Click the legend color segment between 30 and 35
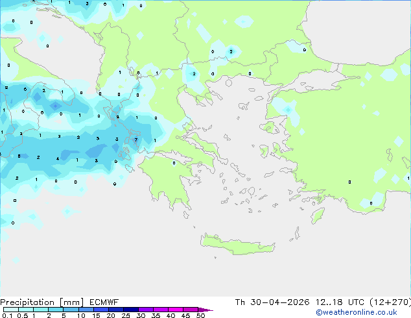Viewport: 411px width, 318px height. pyautogui.click(x=145, y=310)
